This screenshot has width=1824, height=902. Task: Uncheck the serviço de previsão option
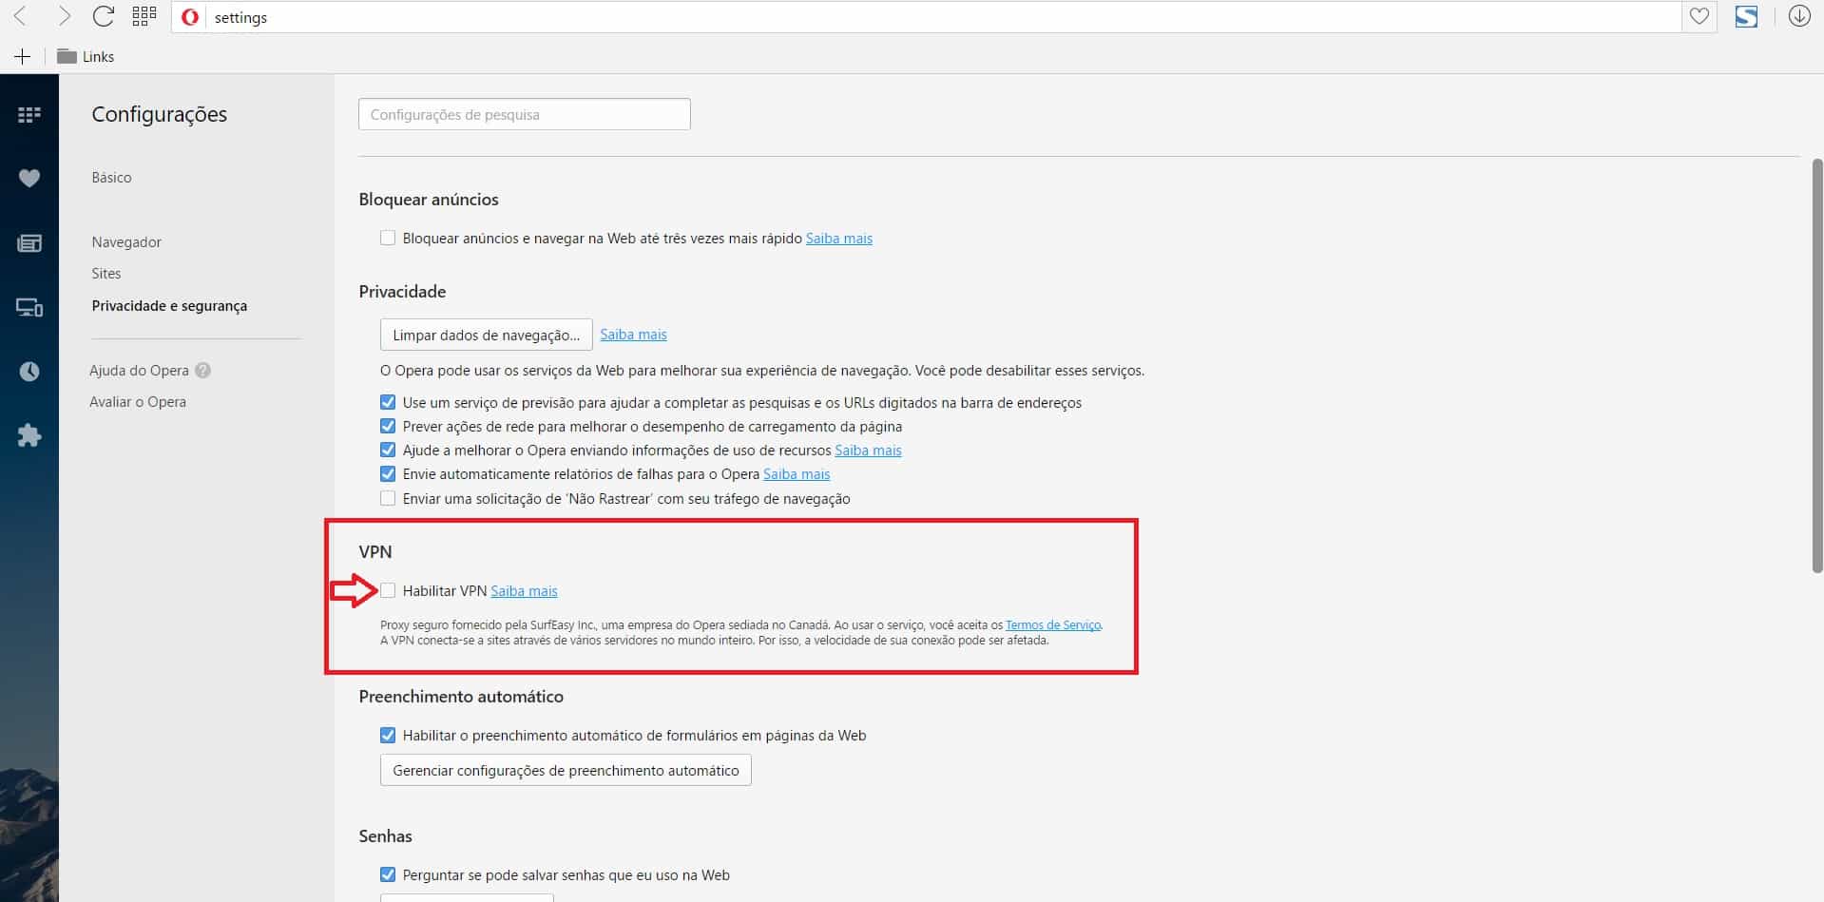388,402
